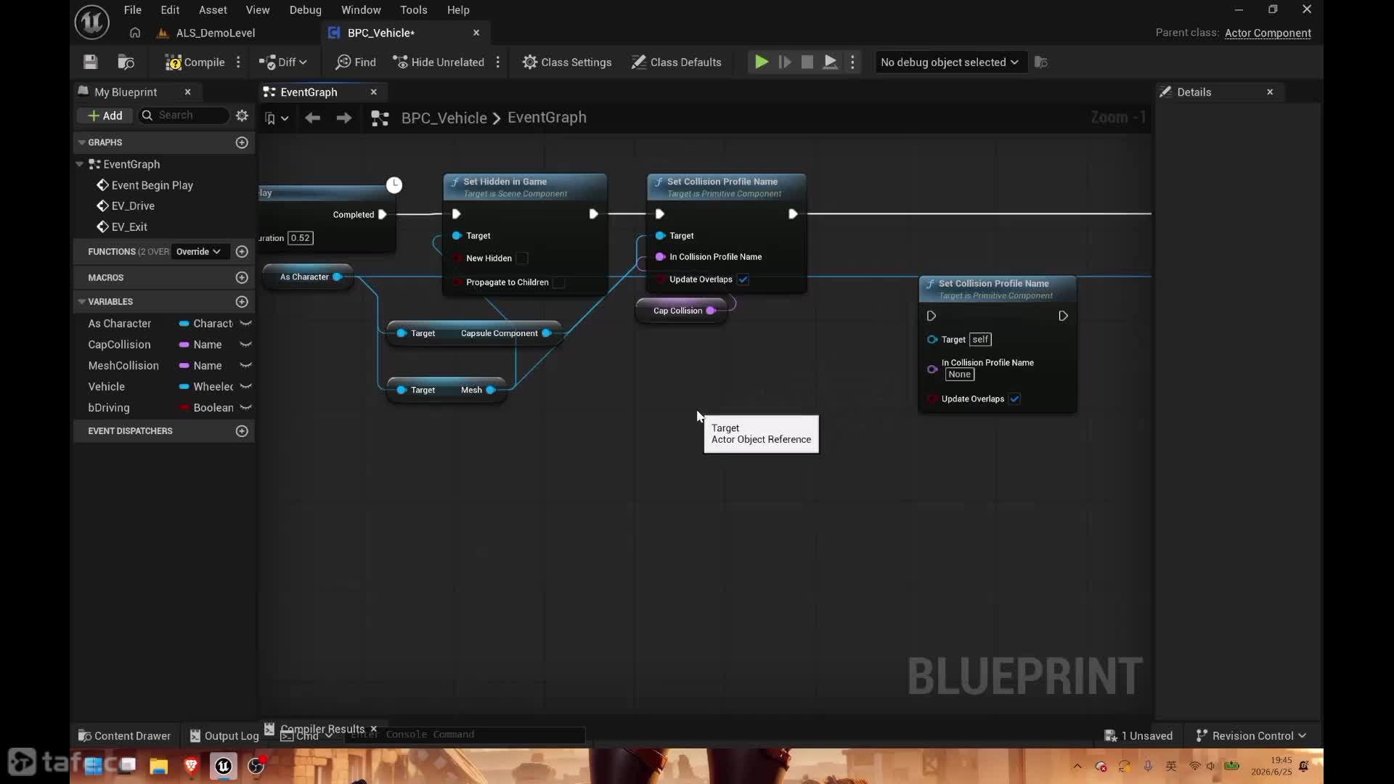Add a new function with the plus icon
The width and height of the screenshot is (1394, 784).
(242, 252)
